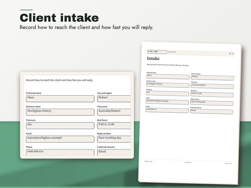Click the Reply window field in the enlarged card
251x188 pixels.
pyautogui.click(x=114, y=139)
